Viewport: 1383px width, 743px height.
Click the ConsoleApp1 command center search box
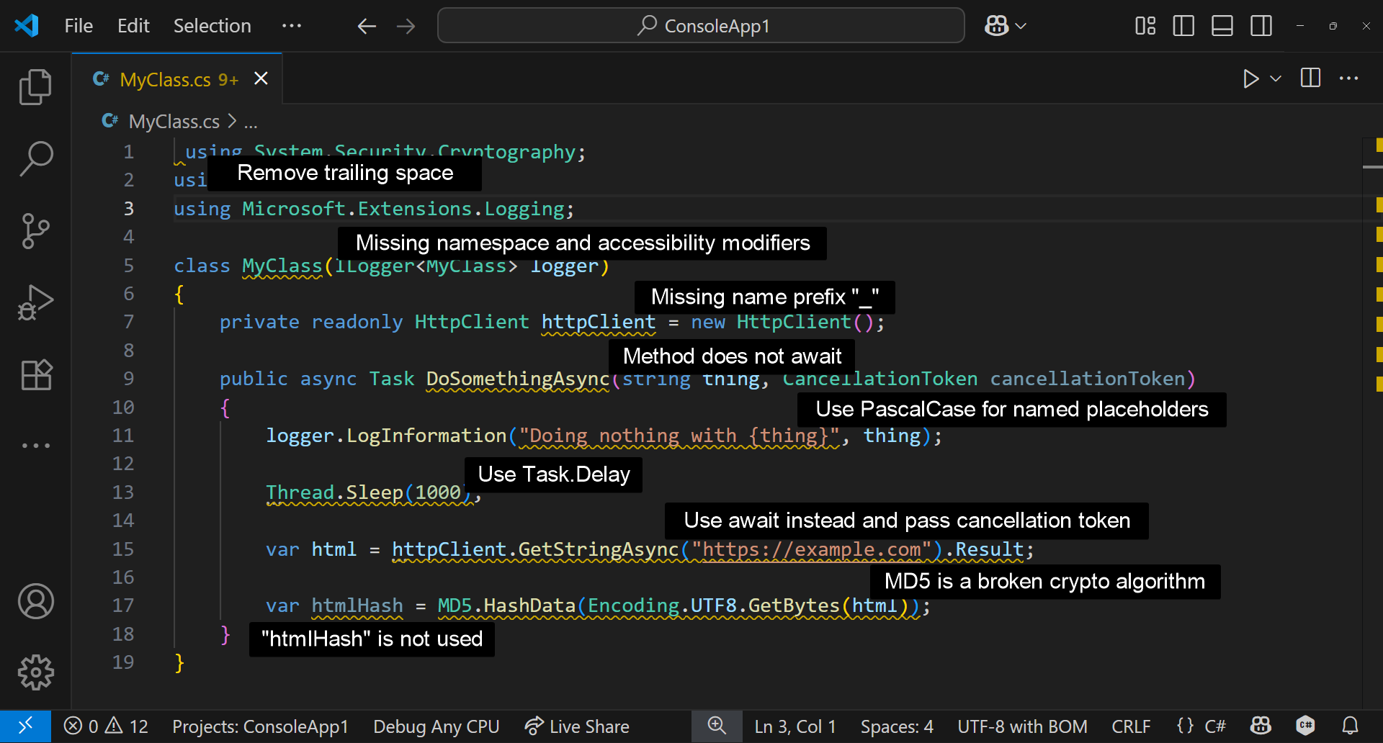(x=701, y=26)
